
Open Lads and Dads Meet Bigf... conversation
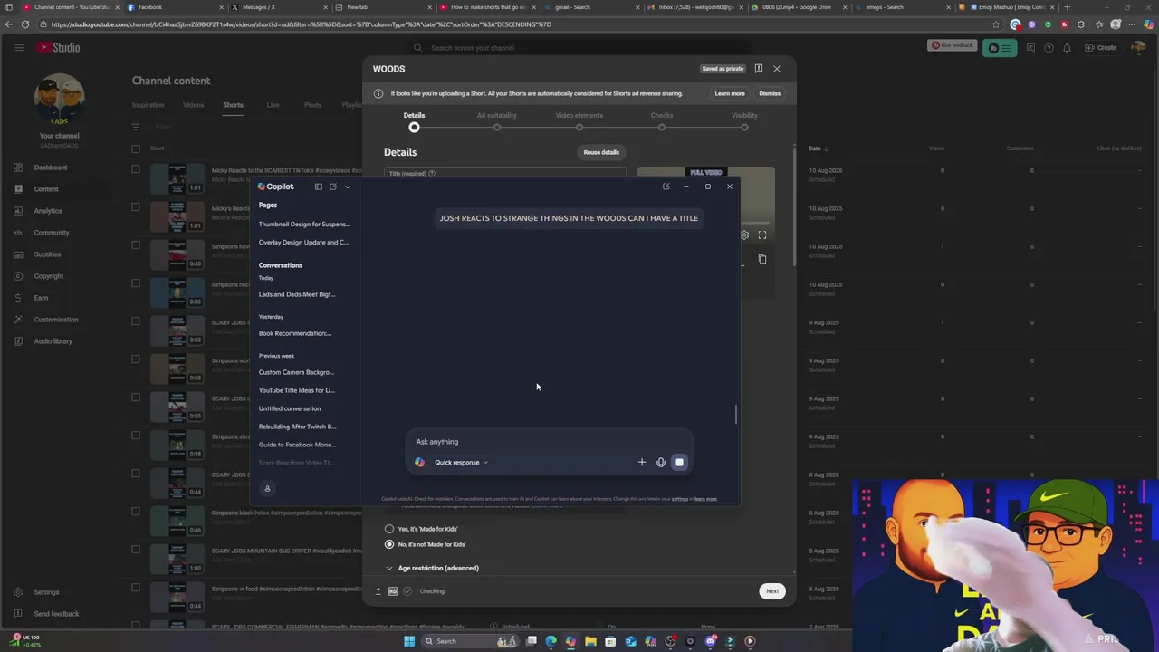click(297, 294)
